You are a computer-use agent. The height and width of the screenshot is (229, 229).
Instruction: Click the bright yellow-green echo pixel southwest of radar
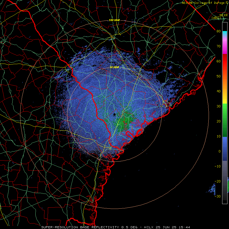99,138
